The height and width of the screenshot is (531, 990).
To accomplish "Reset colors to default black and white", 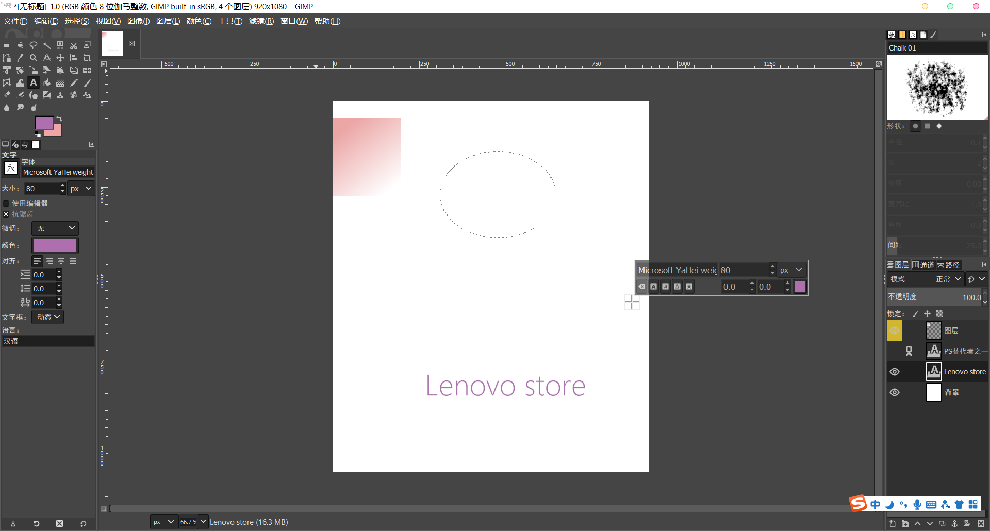I will coord(38,134).
